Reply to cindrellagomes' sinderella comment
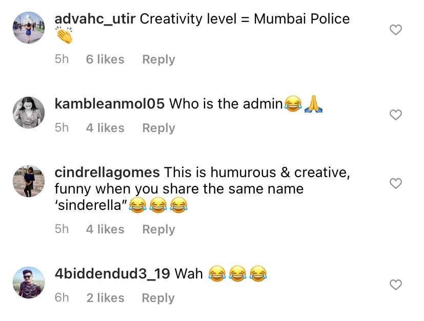Viewport: 424px width, 321px height. point(159,229)
